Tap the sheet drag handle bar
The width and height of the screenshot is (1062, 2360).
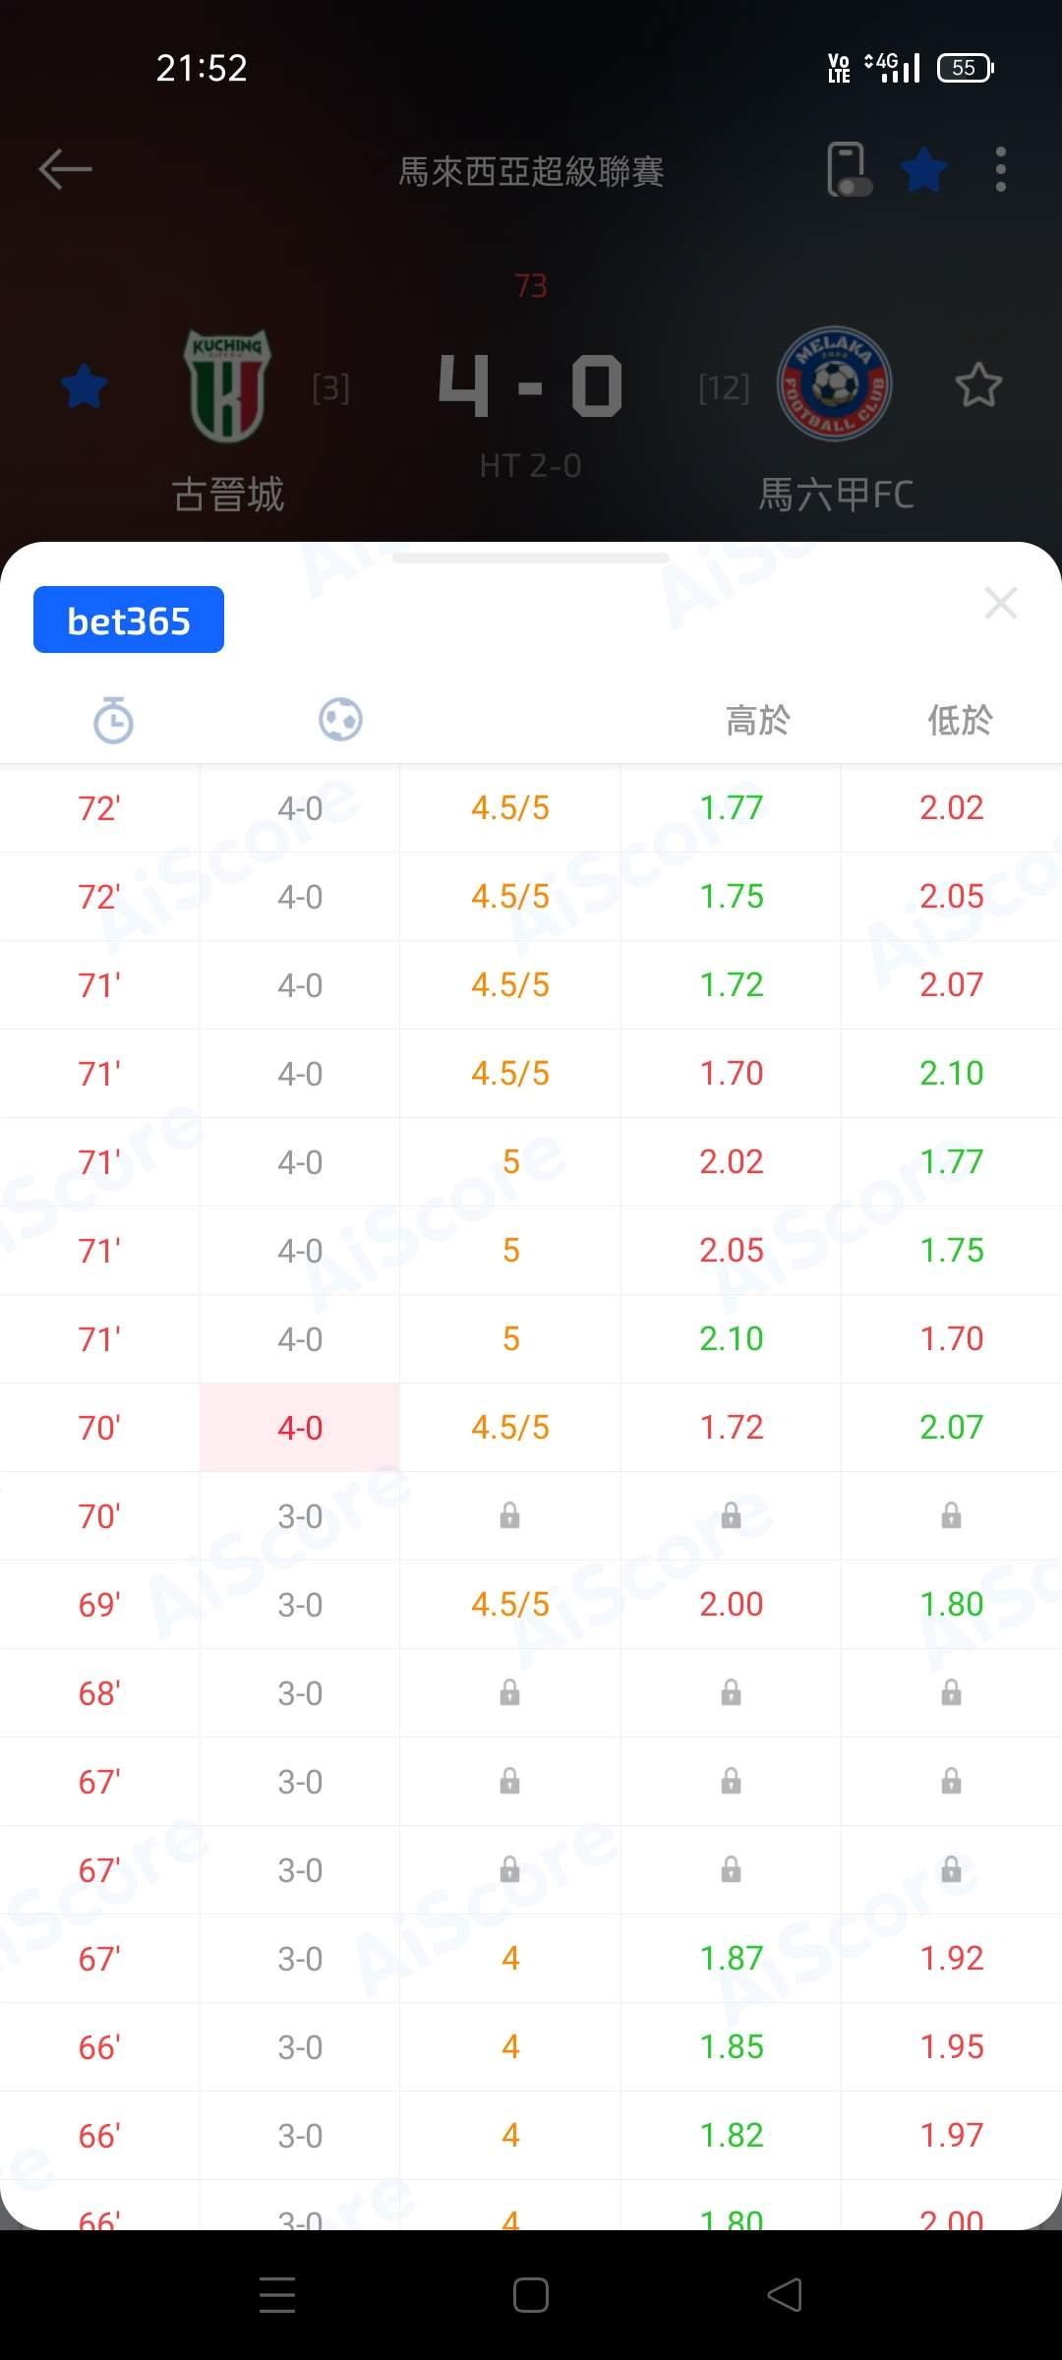pyautogui.click(x=531, y=558)
